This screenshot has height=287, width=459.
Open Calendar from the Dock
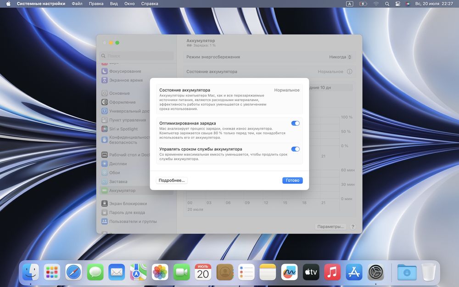point(203,272)
